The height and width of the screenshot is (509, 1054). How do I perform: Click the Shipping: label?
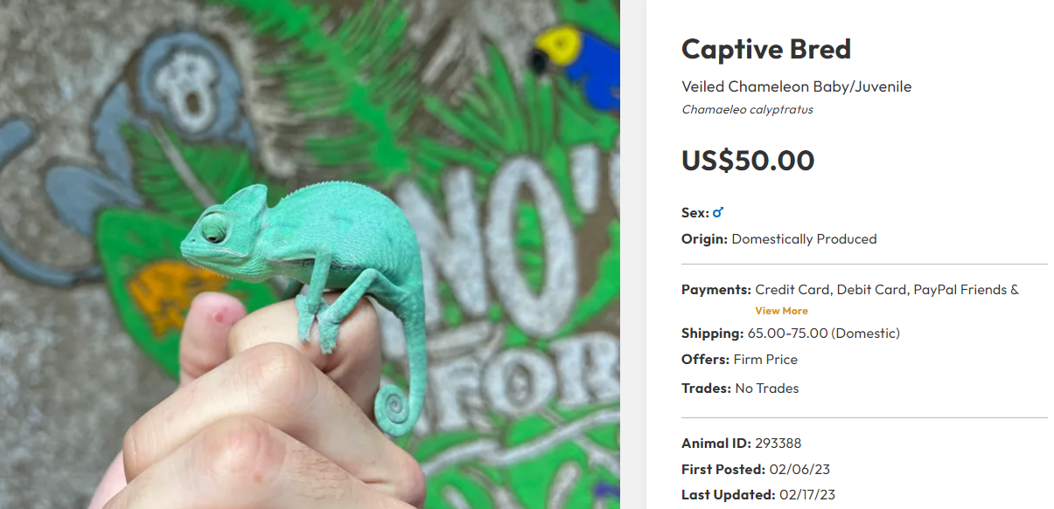[712, 334]
